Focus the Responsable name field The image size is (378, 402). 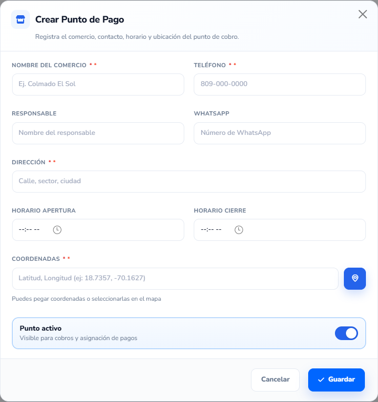[x=98, y=133]
